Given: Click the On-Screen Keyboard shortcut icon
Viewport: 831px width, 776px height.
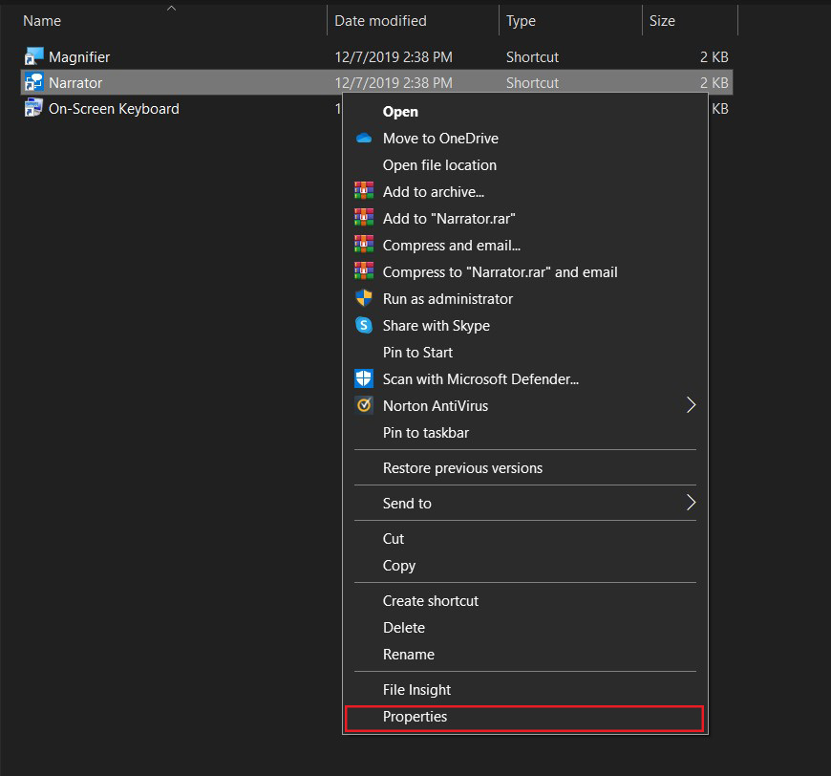Looking at the screenshot, I should 34,108.
